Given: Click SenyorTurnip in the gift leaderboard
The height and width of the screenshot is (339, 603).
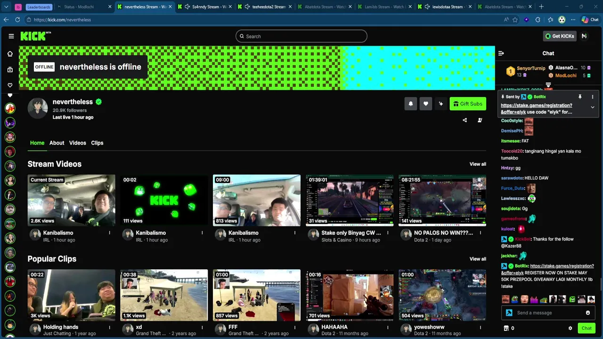Looking at the screenshot, I should tap(531, 68).
